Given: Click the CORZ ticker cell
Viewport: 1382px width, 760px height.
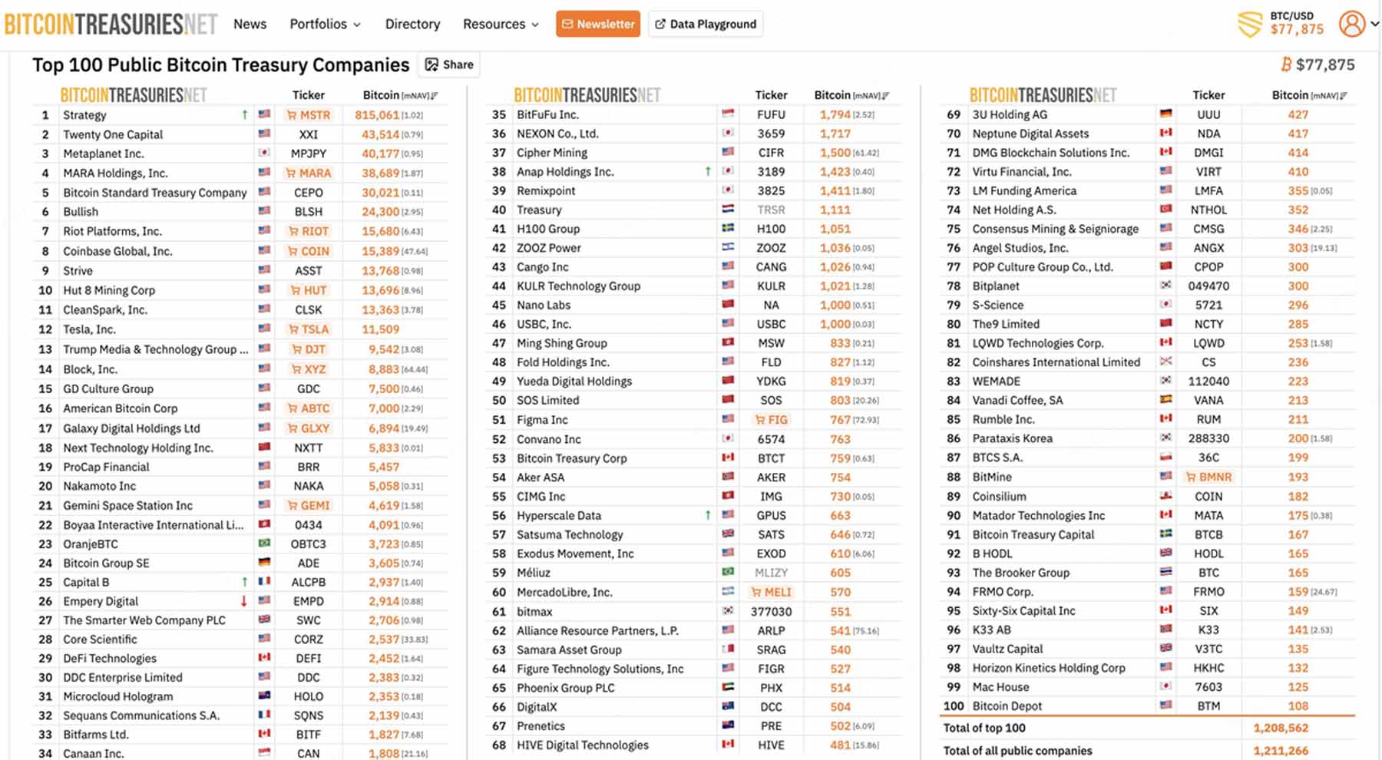Looking at the screenshot, I should pos(309,639).
